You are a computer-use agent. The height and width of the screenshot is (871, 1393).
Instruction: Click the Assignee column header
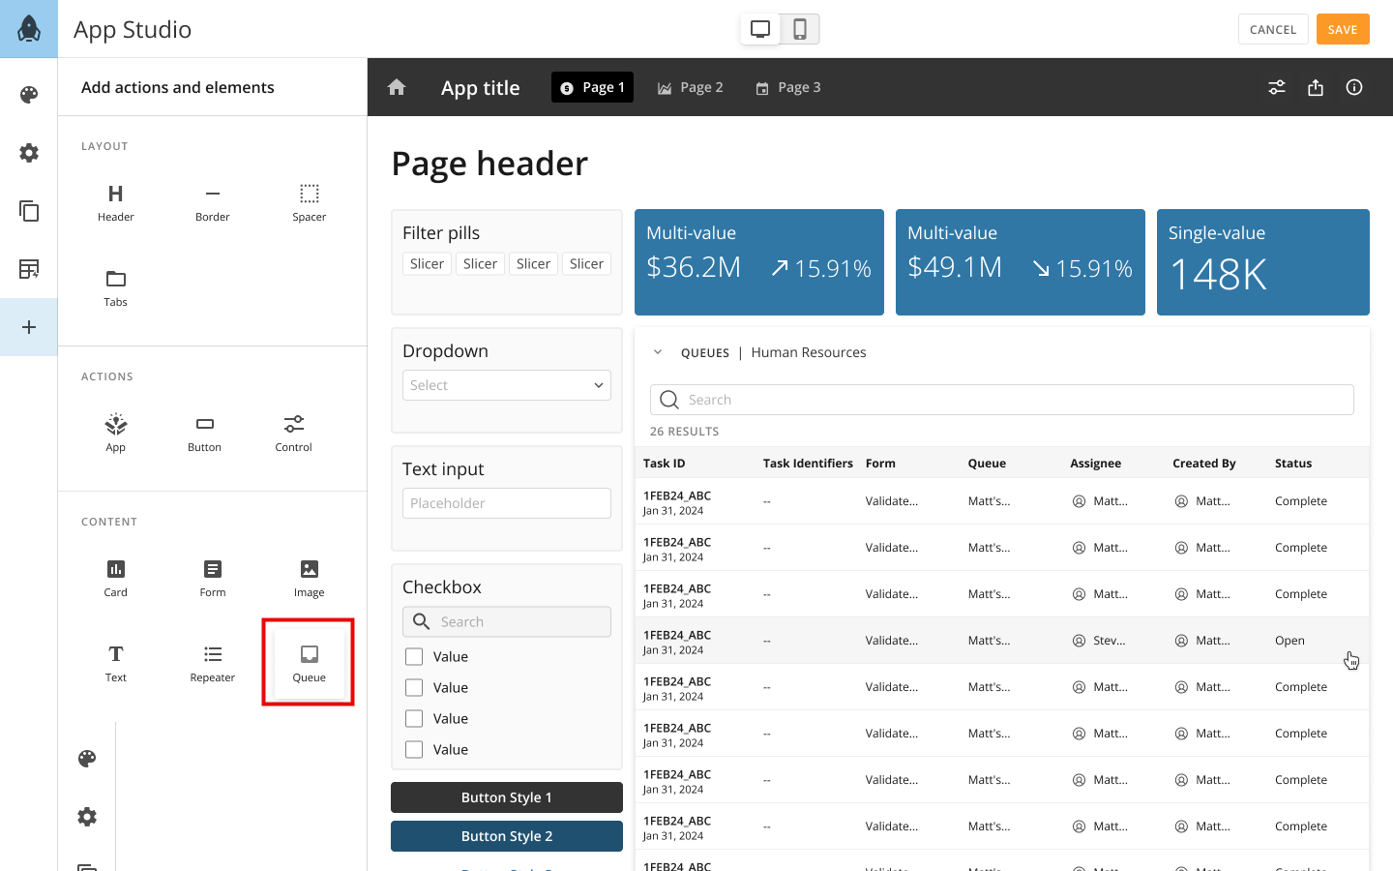tap(1096, 464)
